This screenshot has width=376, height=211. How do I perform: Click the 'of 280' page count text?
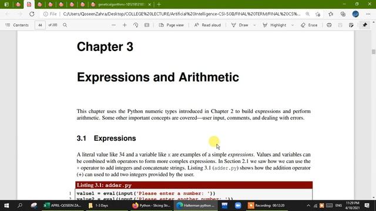tap(53, 25)
